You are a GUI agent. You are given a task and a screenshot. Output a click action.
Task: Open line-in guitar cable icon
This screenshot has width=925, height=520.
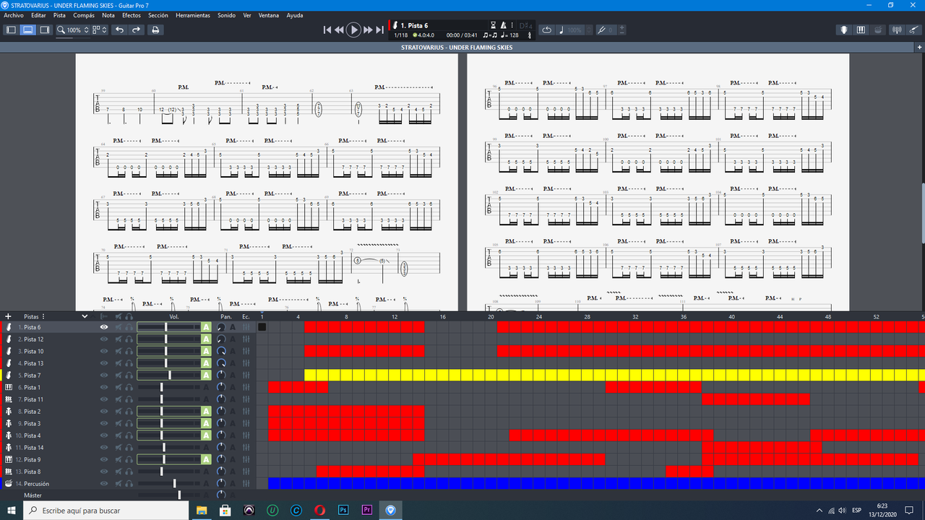coord(914,30)
